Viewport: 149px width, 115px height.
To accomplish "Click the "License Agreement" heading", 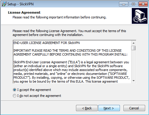I will click(24, 12).
